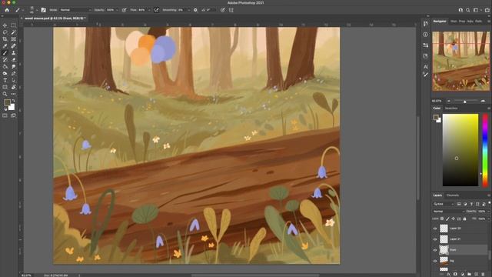Image resolution: width=492 pixels, height=277 pixels.
Task: Swap foreground and background colors arrow
Action: pos(13,101)
